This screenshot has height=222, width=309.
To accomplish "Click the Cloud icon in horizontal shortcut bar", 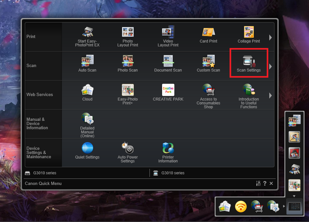I will tap(224, 206).
